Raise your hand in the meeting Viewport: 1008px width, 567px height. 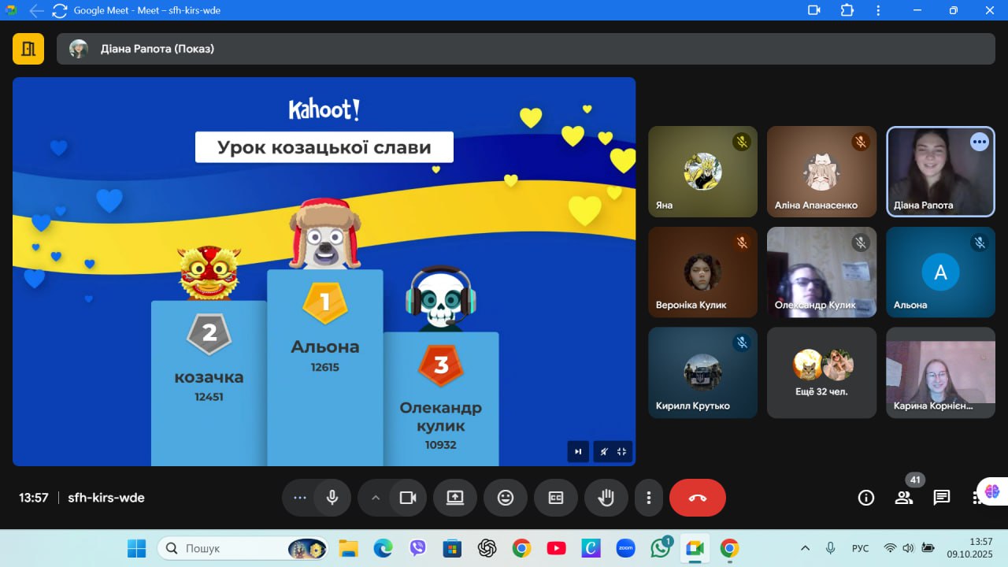pos(606,498)
